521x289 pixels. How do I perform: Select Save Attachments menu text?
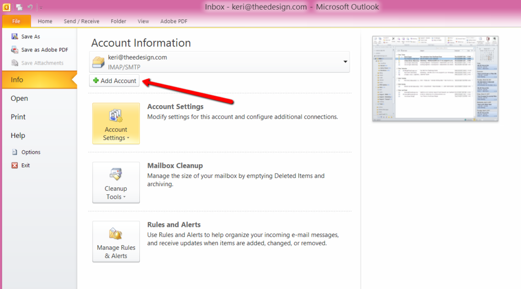coord(42,63)
